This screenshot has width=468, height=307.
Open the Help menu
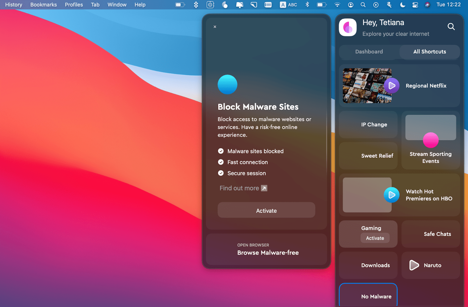(x=140, y=5)
